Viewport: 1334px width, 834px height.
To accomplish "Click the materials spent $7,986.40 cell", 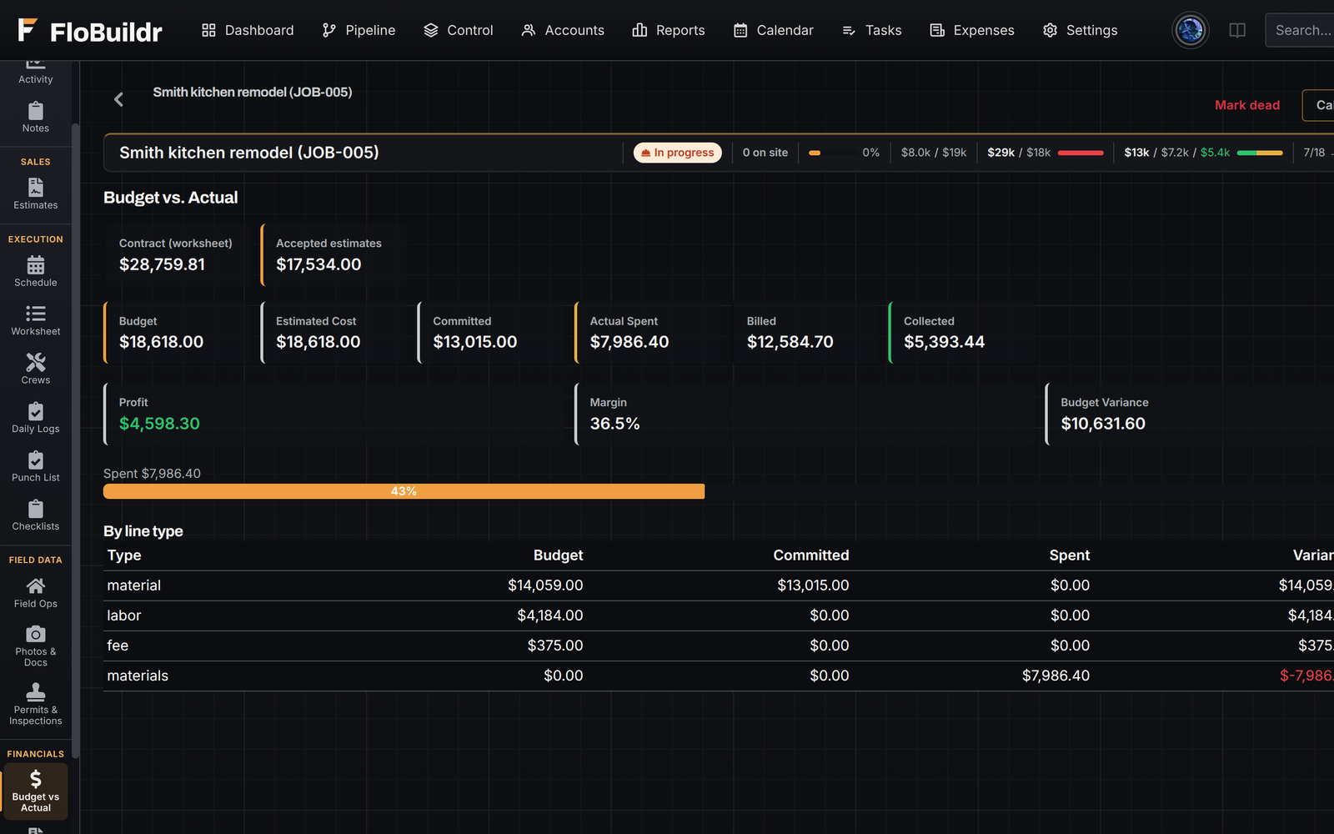I will (1056, 676).
